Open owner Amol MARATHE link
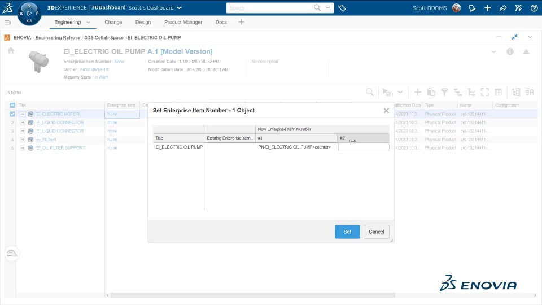This screenshot has height=305, width=542. 95,69
